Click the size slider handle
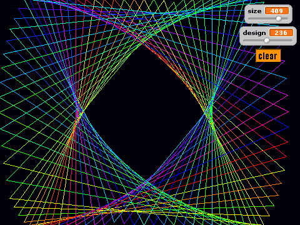This screenshot has width=300, height=225. 279,19
